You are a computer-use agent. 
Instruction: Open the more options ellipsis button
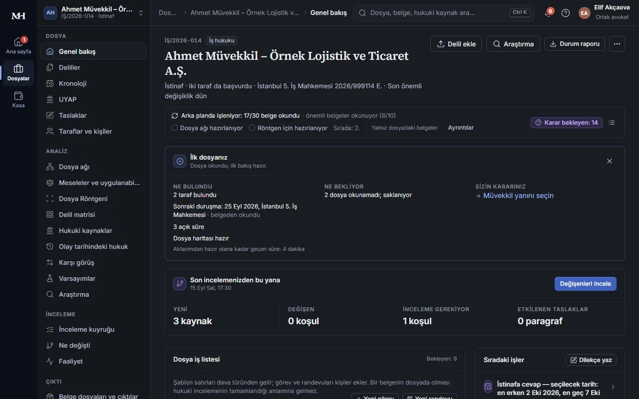[x=617, y=44]
